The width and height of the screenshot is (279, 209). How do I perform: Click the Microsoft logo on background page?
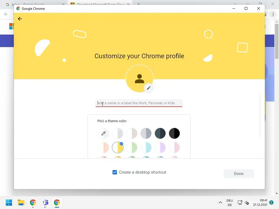click(x=11, y=26)
